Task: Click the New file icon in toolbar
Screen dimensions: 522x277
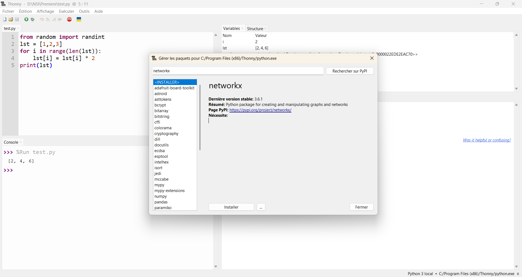Action: 5,19
